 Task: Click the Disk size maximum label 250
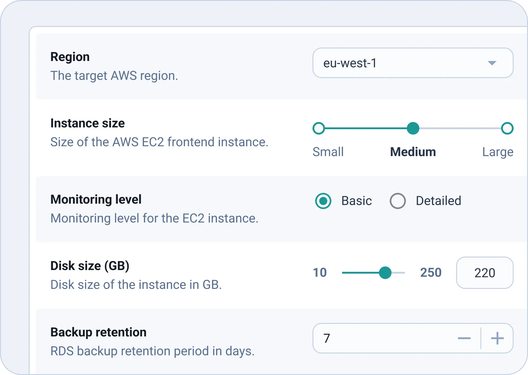pos(431,273)
